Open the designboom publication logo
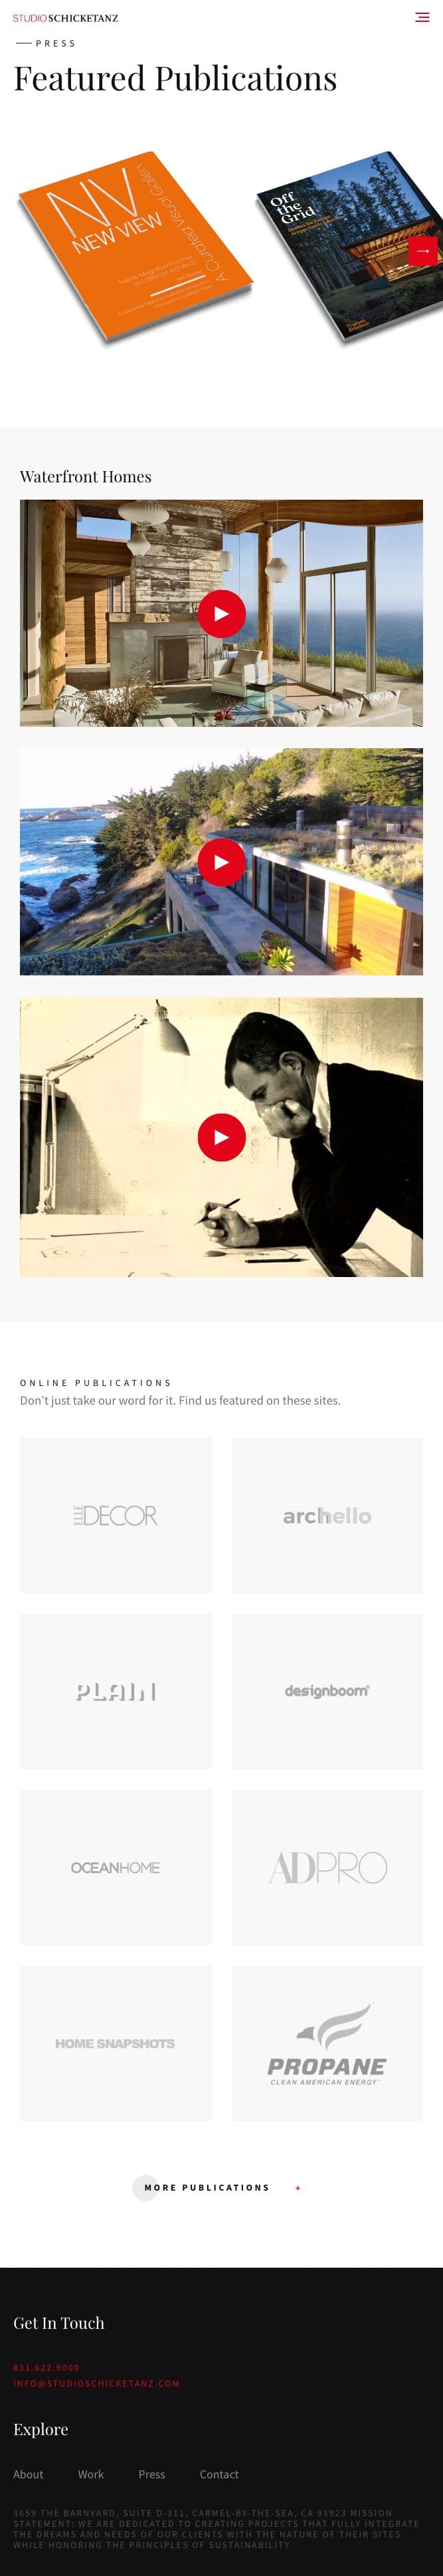443x2576 pixels. (x=327, y=1691)
